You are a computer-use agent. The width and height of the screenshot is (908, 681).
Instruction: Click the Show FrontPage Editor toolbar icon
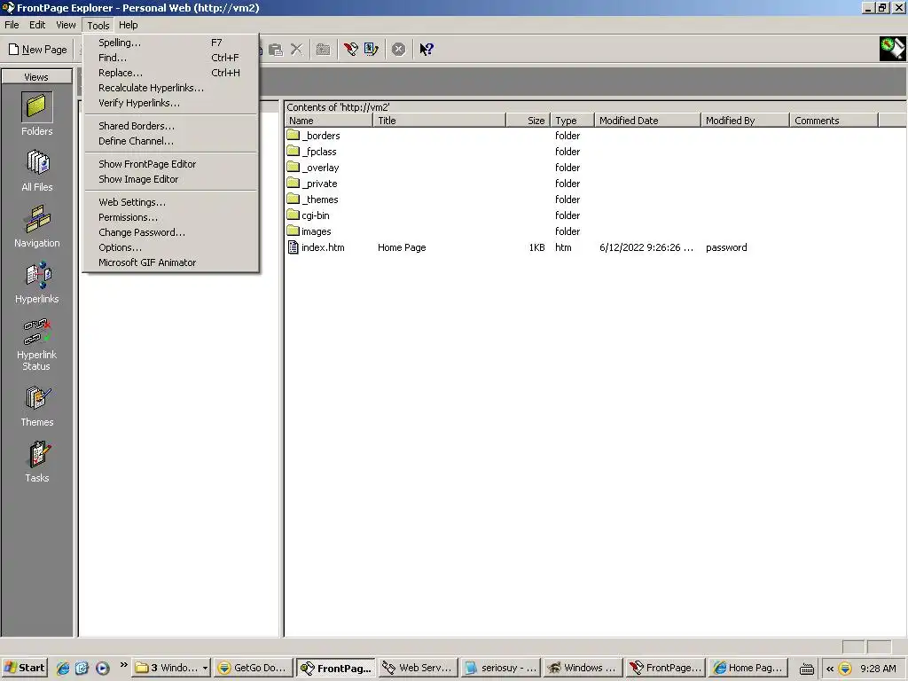[x=350, y=50]
